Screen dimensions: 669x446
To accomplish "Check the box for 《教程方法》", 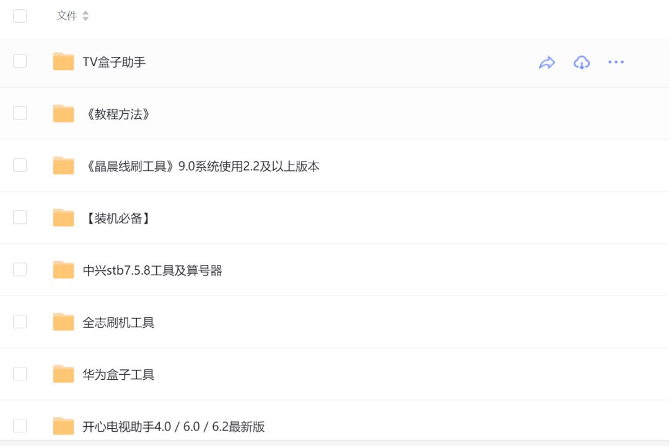I will (20, 113).
